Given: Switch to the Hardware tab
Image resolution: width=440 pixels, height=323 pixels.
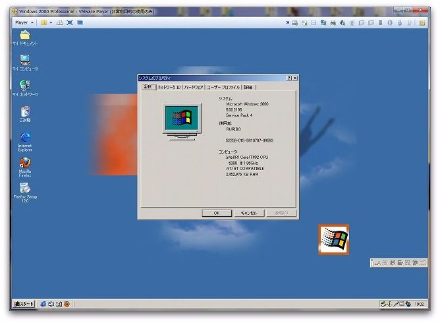Looking at the screenshot, I should tap(194, 88).
